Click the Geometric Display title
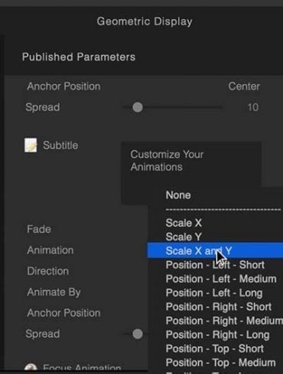 tap(145, 21)
